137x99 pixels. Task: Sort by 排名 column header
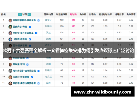[4, 14]
